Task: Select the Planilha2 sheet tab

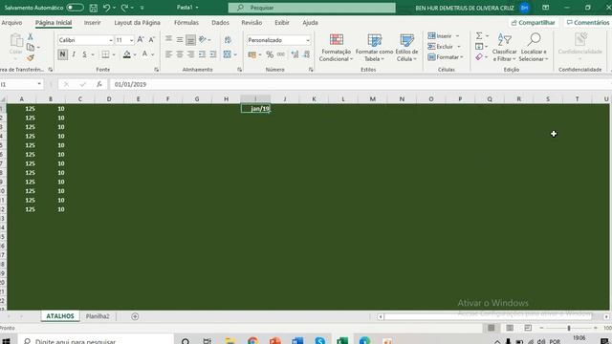Action: click(98, 316)
